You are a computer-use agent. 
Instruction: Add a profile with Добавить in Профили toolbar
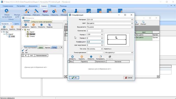point(4,28)
